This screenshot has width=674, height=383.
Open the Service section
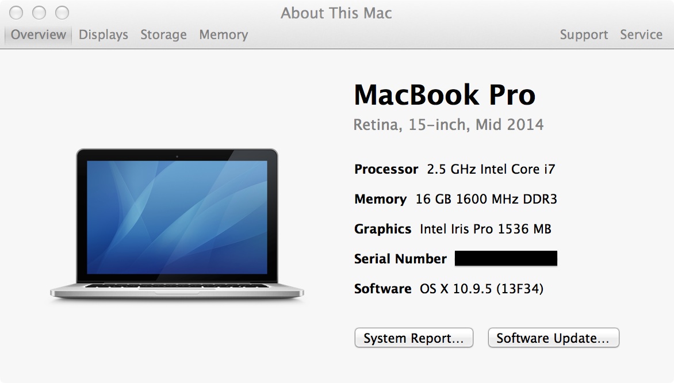coord(641,35)
